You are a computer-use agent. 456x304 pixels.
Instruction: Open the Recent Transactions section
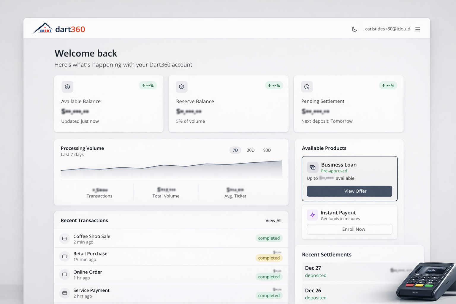click(84, 220)
